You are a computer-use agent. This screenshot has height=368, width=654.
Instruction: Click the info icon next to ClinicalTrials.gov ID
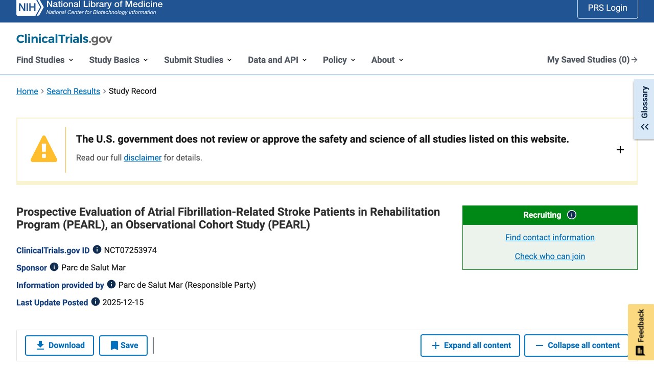(x=97, y=250)
